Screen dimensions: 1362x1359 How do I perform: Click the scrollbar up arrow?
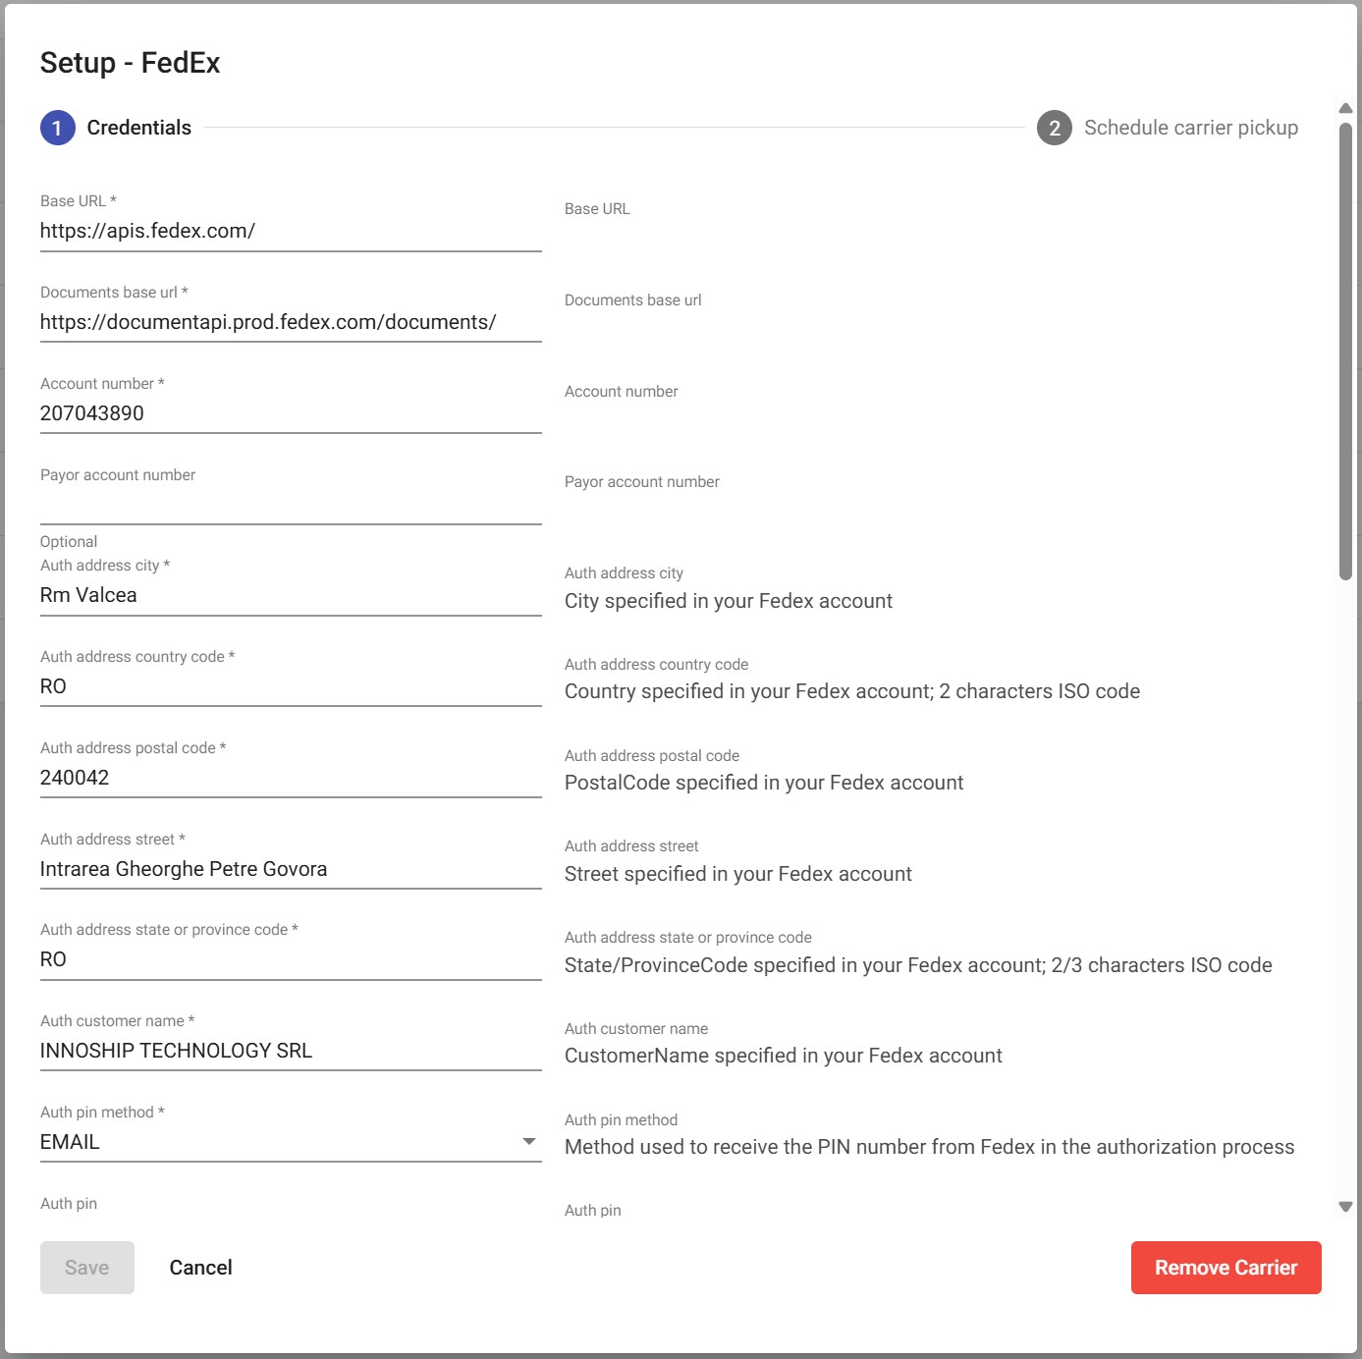(x=1345, y=108)
